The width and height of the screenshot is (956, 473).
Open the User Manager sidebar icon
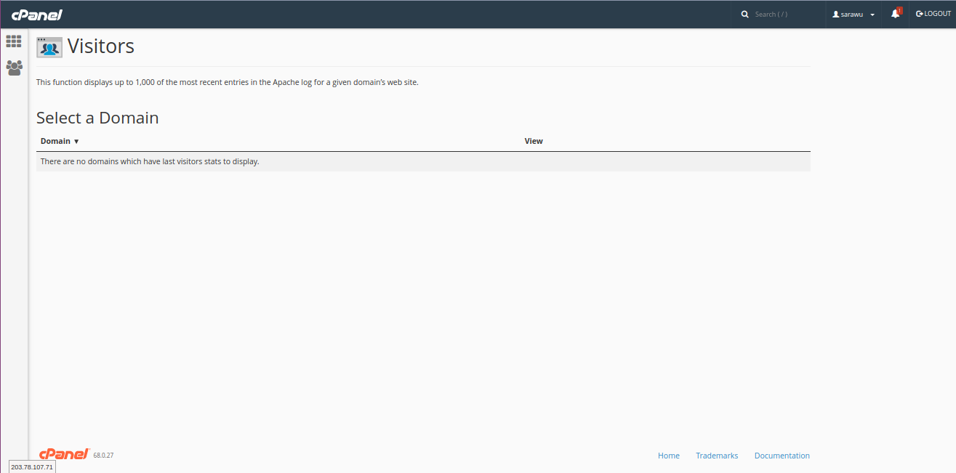point(14,68)
